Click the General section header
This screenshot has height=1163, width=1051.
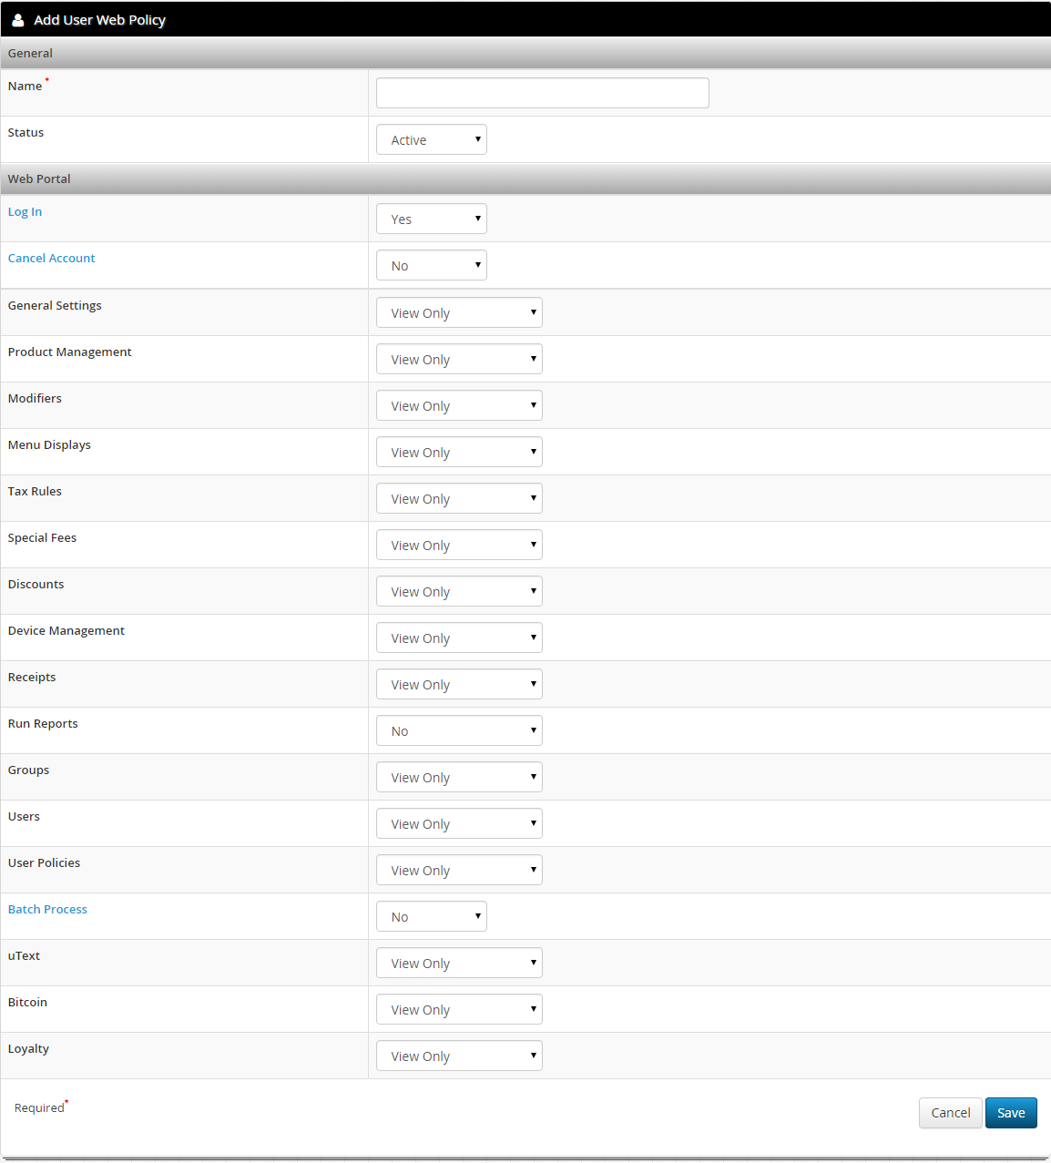tap(525, 53)
